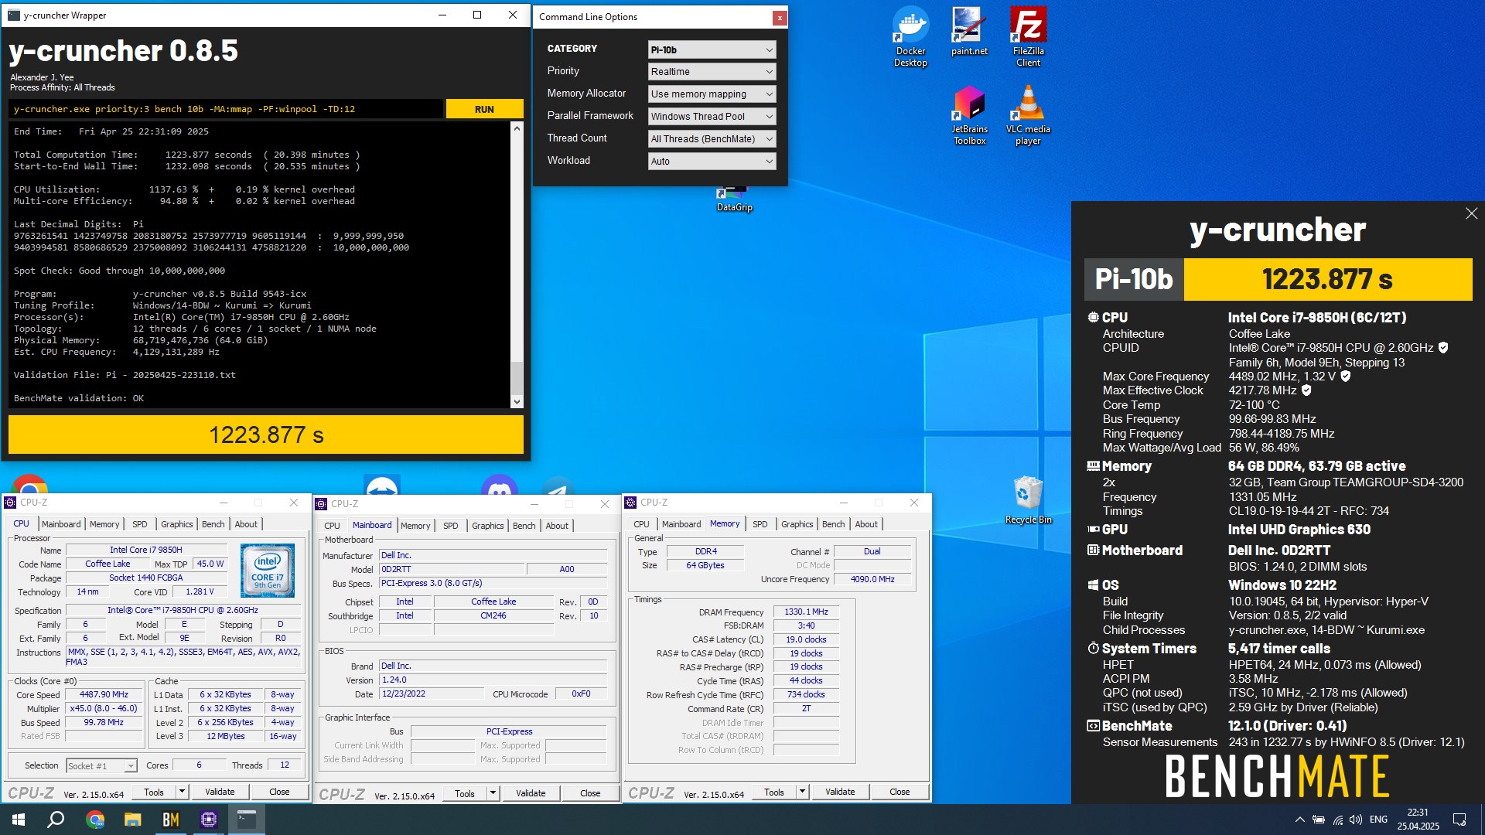Open the Socket #1 selection dropdown
The width and height of the screenshot is (1485, 835).
tap(101, 765)
